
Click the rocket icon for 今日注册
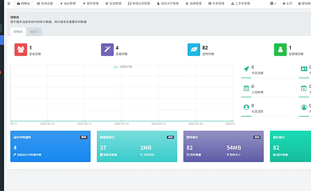click(246, 69)
